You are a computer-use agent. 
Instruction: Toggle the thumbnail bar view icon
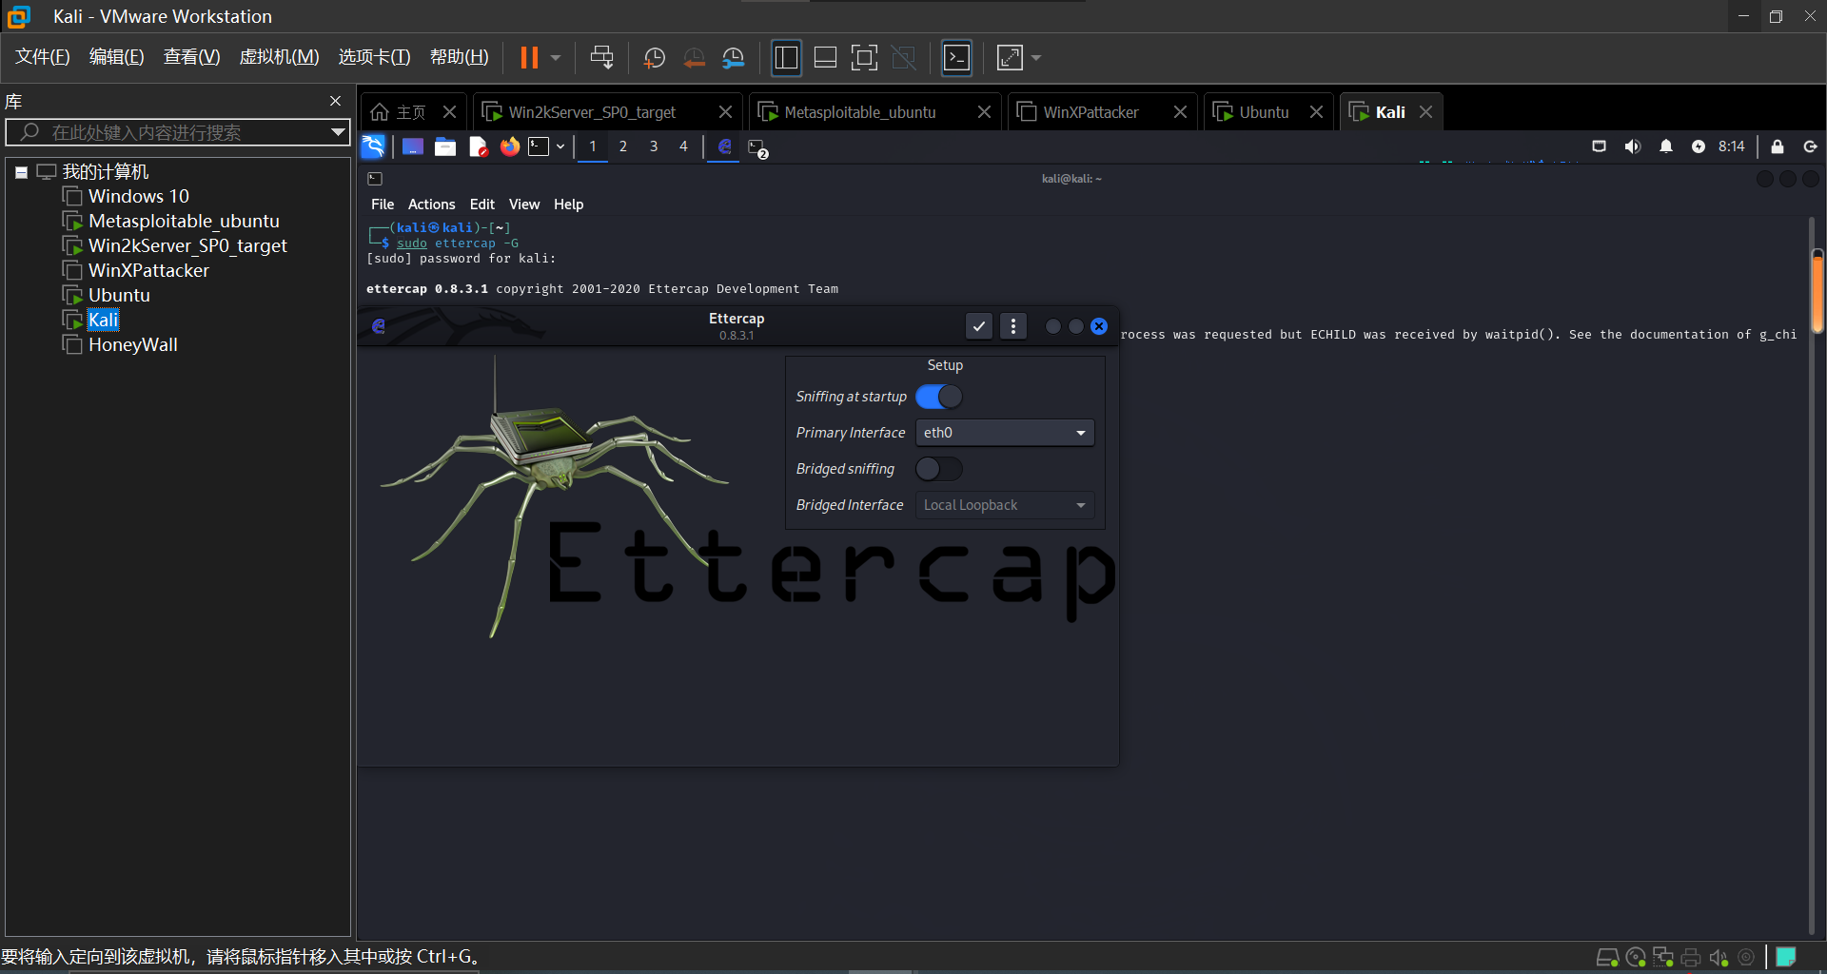tap(825, 58)
